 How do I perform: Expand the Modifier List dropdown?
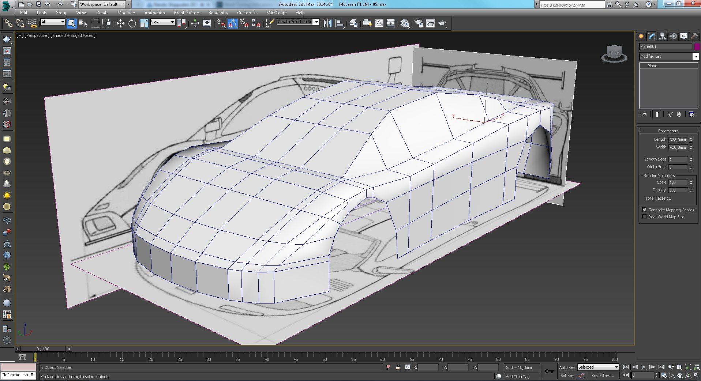pyautogui.click(x=696, y=56)
